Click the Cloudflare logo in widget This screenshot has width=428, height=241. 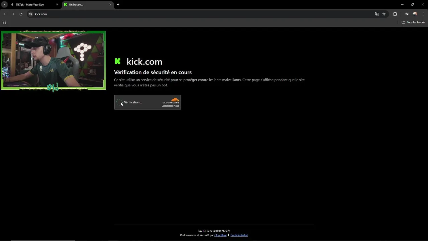point(171,100)
